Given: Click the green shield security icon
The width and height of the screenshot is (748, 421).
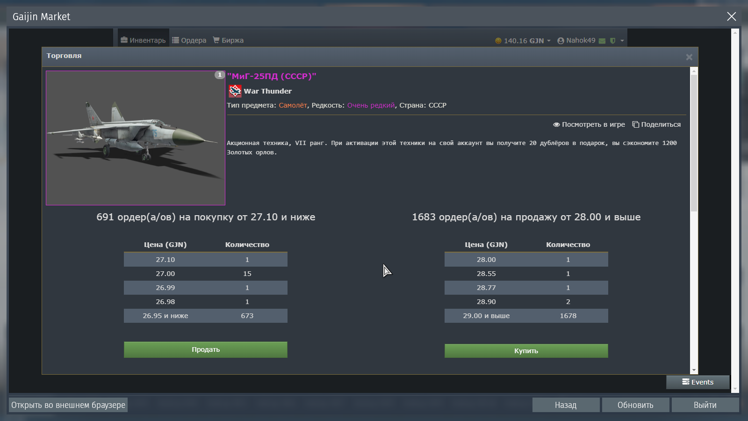Looking at the screenshot, I should click(x=612, y=41).
